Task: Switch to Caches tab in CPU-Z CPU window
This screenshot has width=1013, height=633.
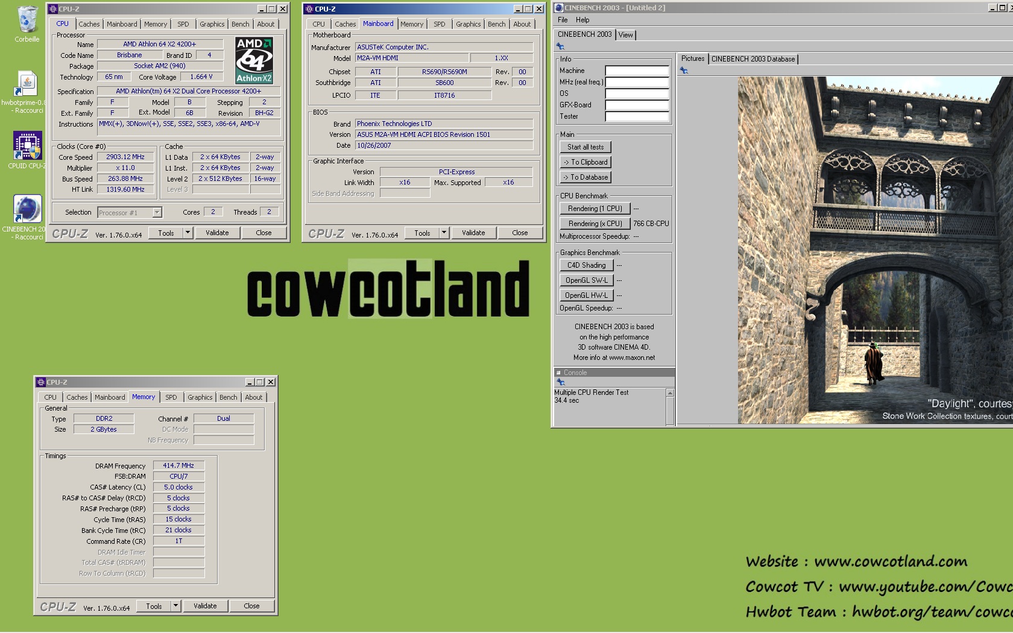Action: pyautogui.click(x=89, y=24)
